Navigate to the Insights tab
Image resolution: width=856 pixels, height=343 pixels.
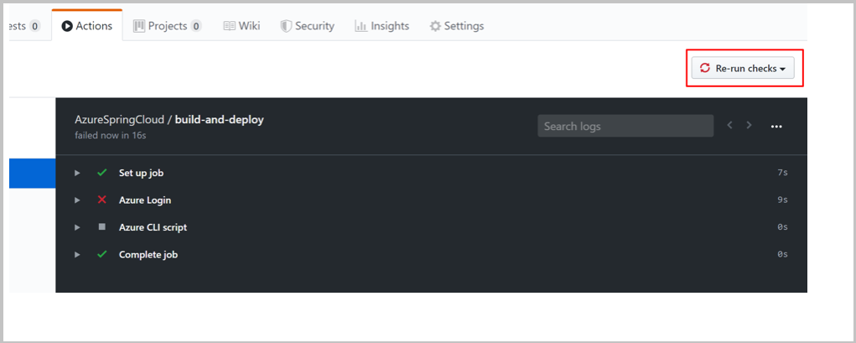click(381, 26)
